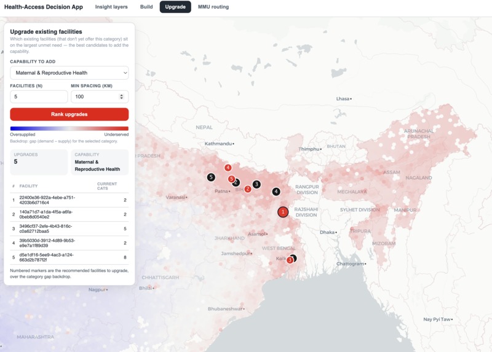Select facility row 3496cf37-2efe-4b43-816c
The height and width of the screenshot is (352, 492).
pyautogui.click(x=69, y=229)
